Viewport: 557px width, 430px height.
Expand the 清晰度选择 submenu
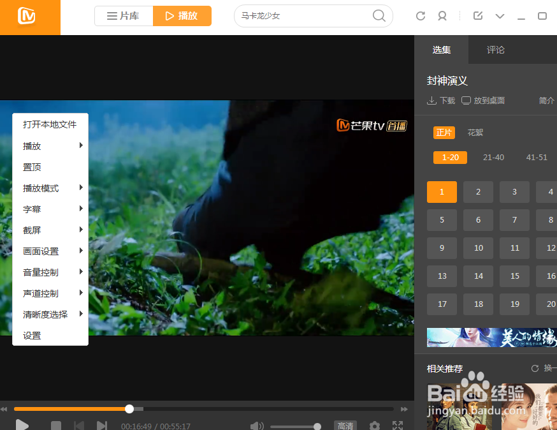click(50, 315)
